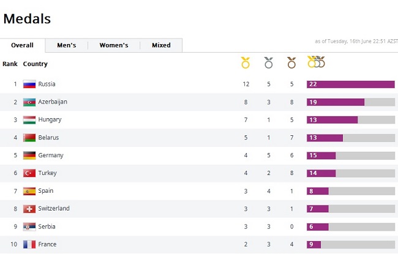Open the Switzerland country link
The height and width of the screenshot is (254, 398).
tap(54, 209)
